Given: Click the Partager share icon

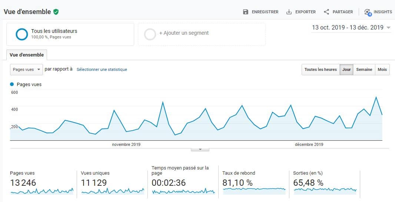Looking at the screenshot, I should click(326, 12).
